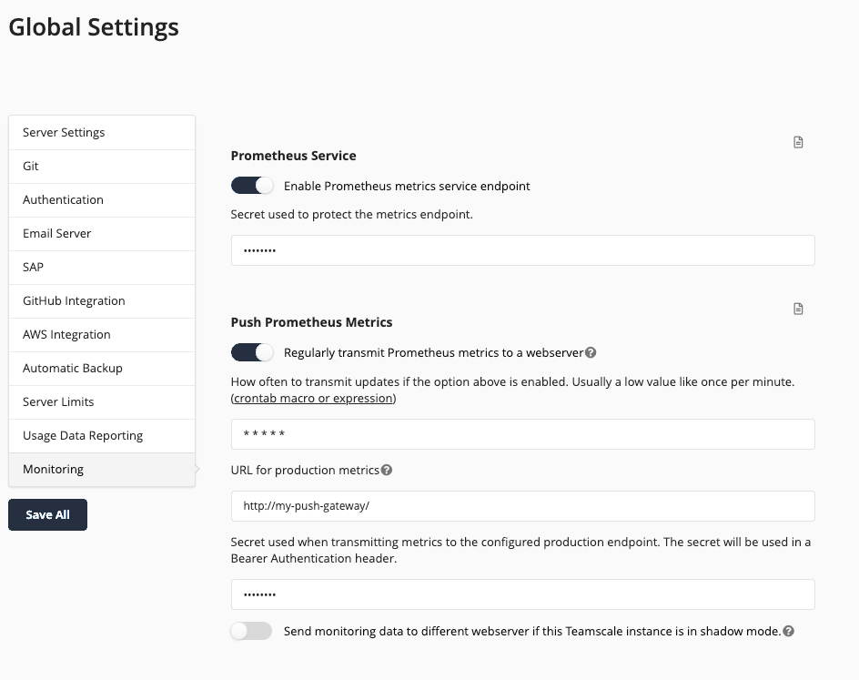Open AWS Integration settings

(x=102, y=335)
